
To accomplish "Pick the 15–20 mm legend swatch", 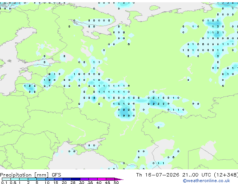I will pyautogui.click(x=58, y=179).
